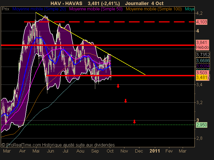Click the Moyenne mobile (Simple 50) legend entry
This screenshot has width=214, height=160.
click(x=96, y=9)
